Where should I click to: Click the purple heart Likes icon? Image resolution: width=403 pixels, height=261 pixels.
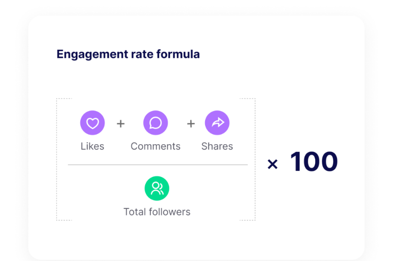coord(93,123)
